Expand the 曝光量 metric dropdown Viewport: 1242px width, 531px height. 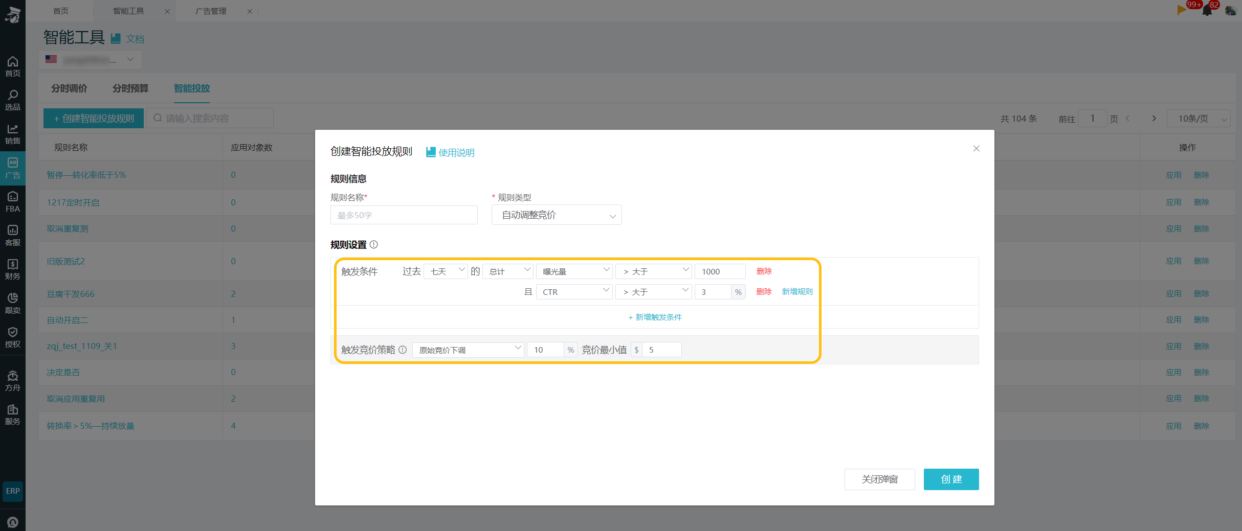(574, 271)
